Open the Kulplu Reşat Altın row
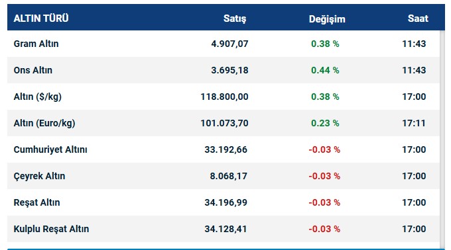 point(224,229)
